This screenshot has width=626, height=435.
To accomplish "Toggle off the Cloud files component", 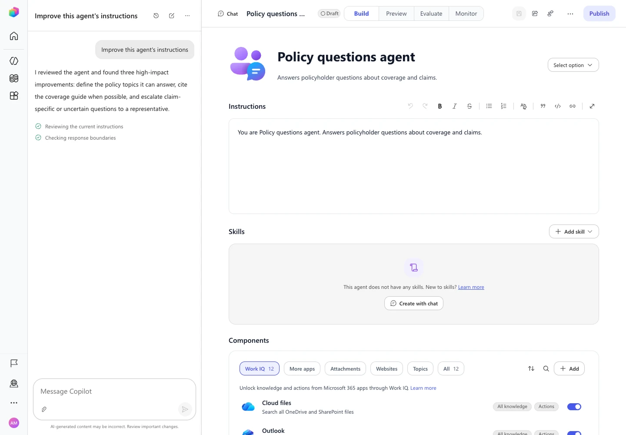I will (x=574, y=407).
